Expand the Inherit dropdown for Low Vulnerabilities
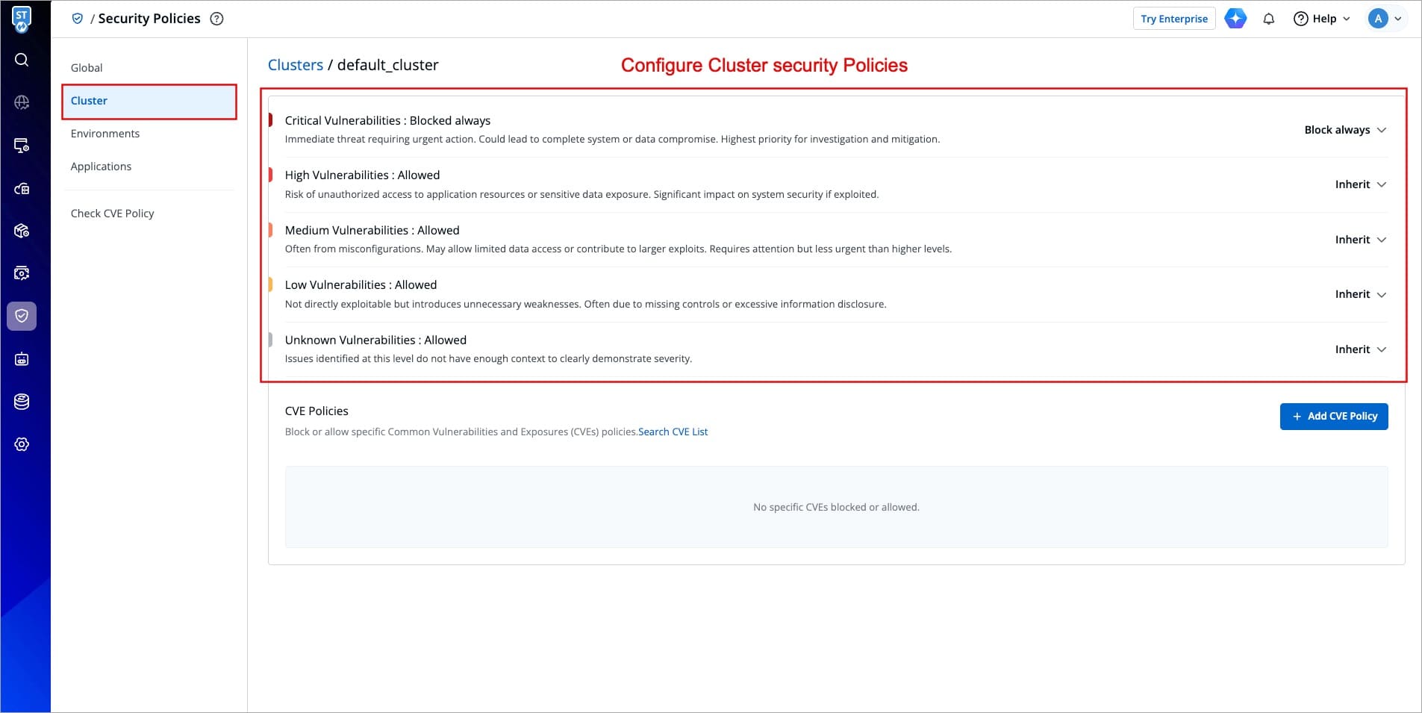The image size is (1422, 713). [x=1360, y=294]
